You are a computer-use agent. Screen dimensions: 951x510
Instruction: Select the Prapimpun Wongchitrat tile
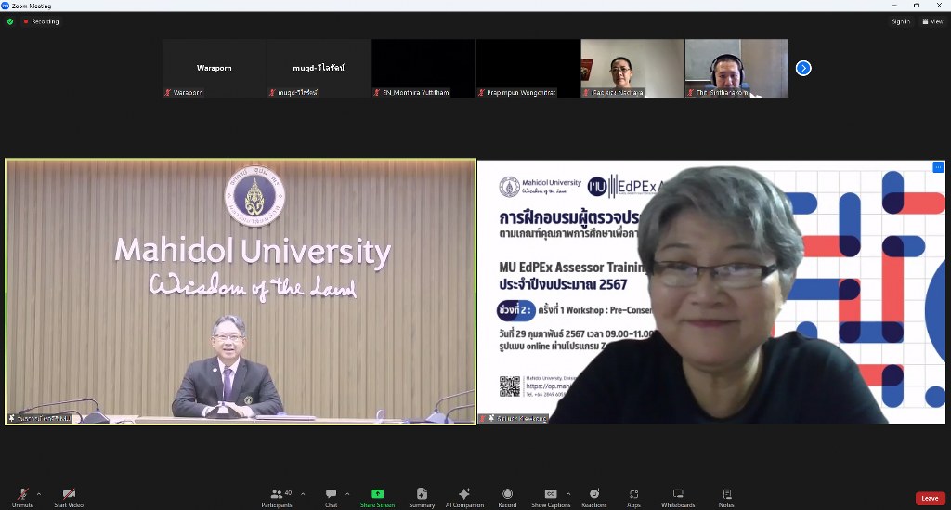pyautogui.click(x=528, y=68)
